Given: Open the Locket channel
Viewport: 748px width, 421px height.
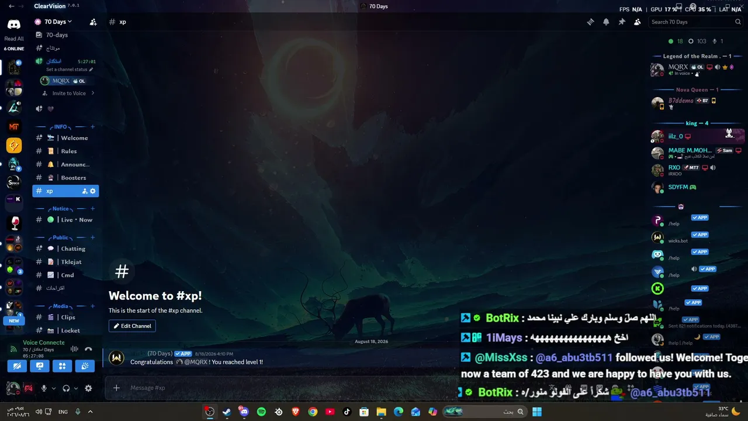Looking at the screenshot, I should point(65,331).
